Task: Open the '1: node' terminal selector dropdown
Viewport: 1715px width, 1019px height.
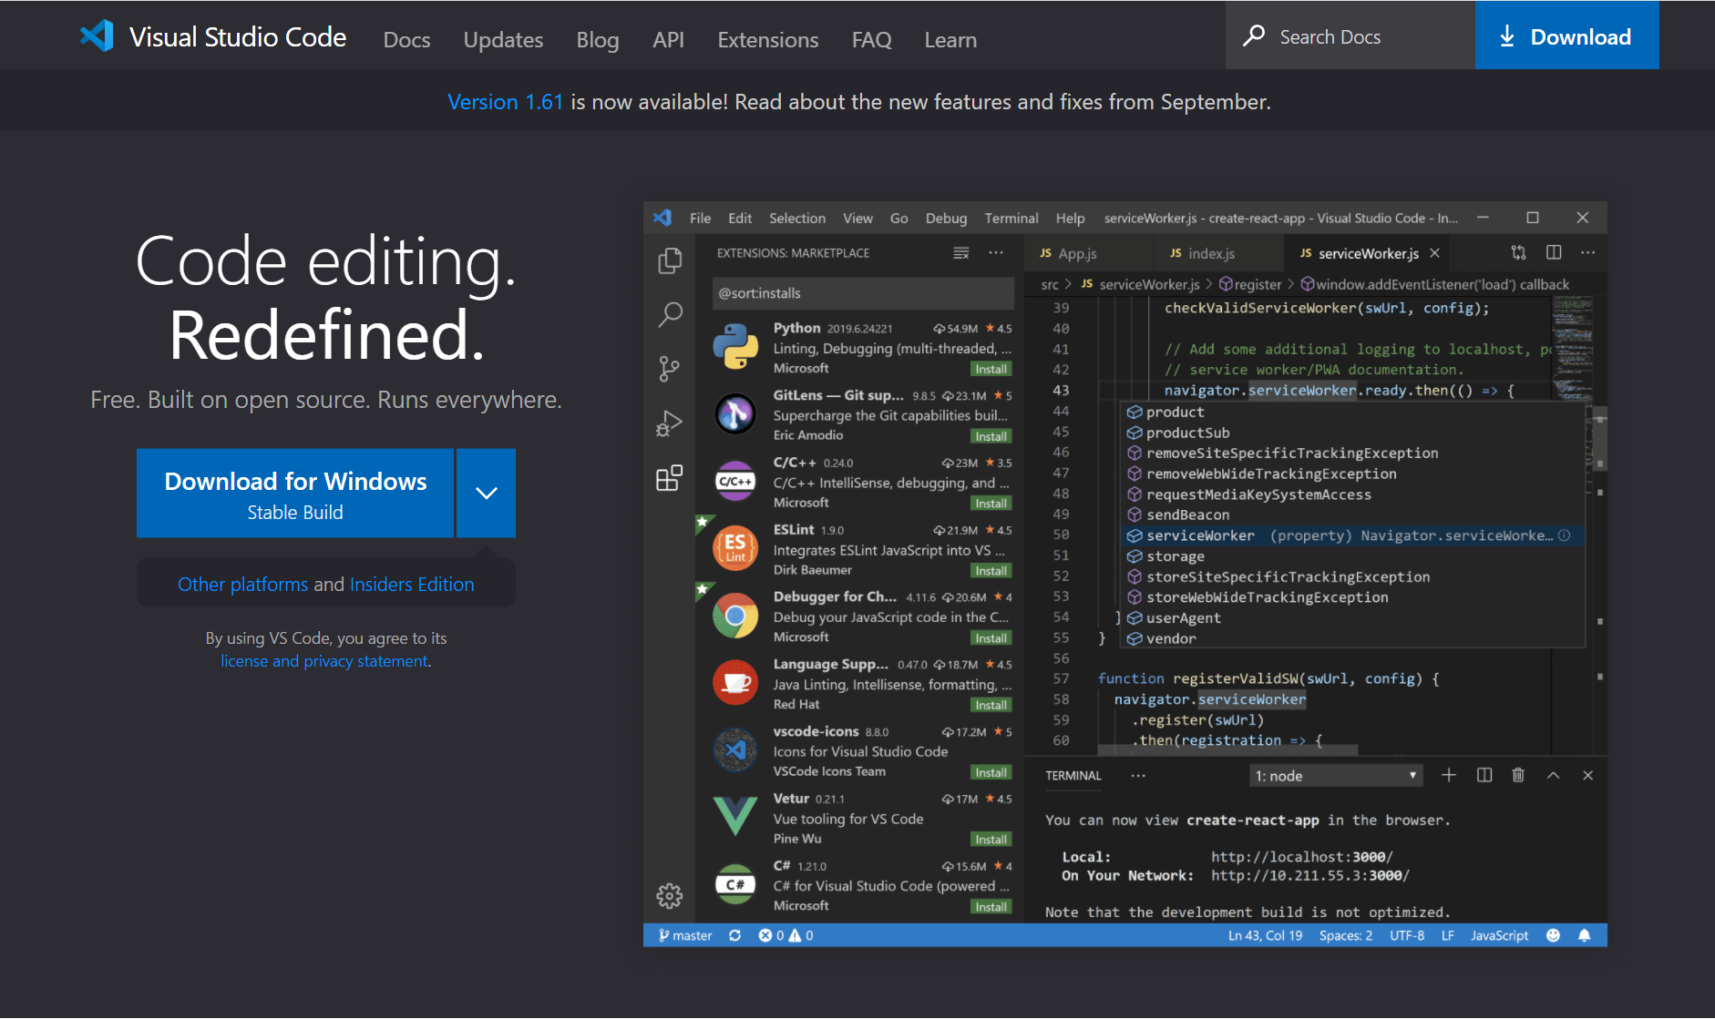Action: pyautogui.click(x=1336, y=776)
